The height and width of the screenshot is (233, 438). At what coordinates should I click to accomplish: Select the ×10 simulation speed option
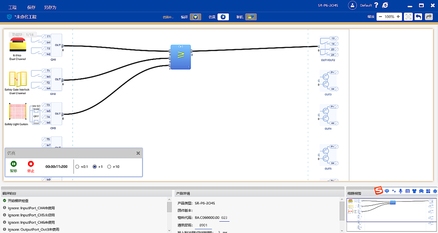pyautogui.click(x=109, y=167)
